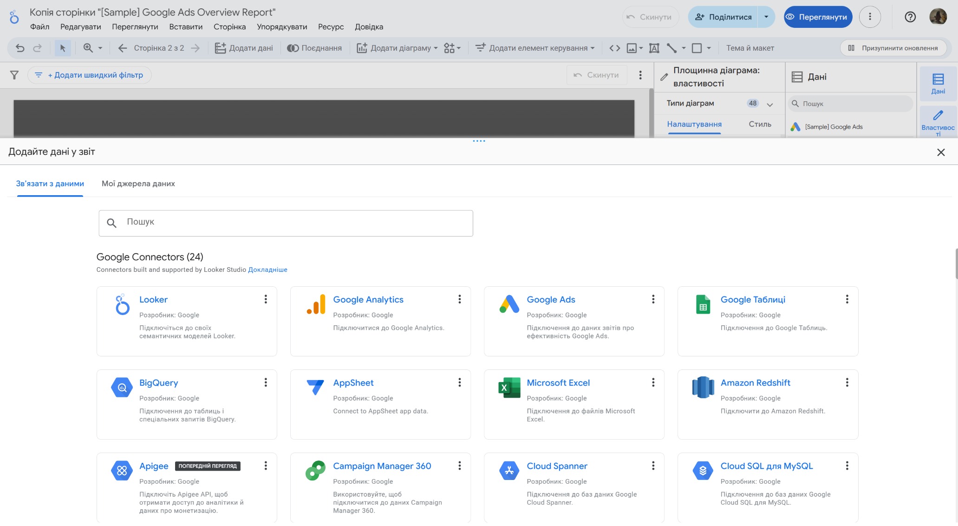The height and width of the screenshot is (526, 958).
Task: Select the line drawing tool
Action: coord(671,48)
